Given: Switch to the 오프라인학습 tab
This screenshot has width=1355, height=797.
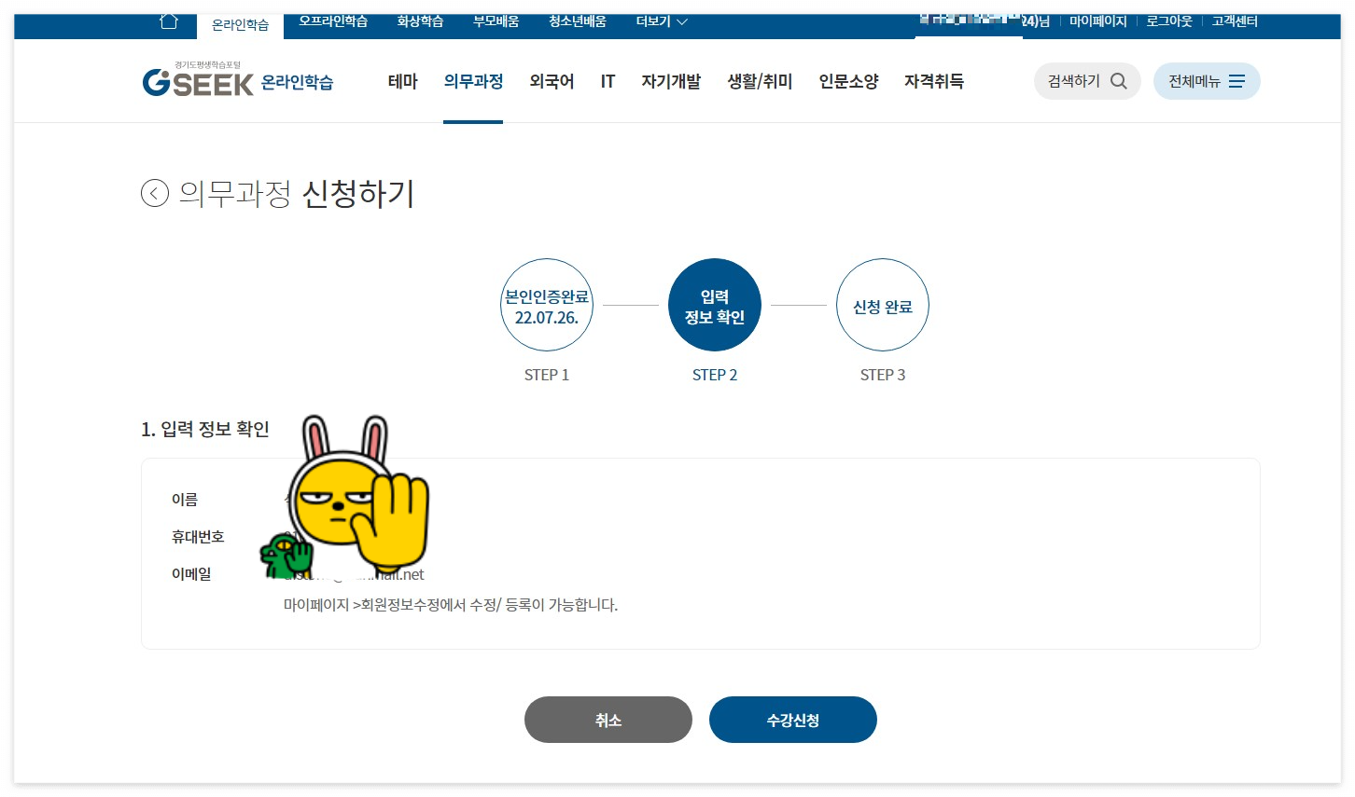Looking at the screenshot, I should pyautogui.click(x=333, y=21).
